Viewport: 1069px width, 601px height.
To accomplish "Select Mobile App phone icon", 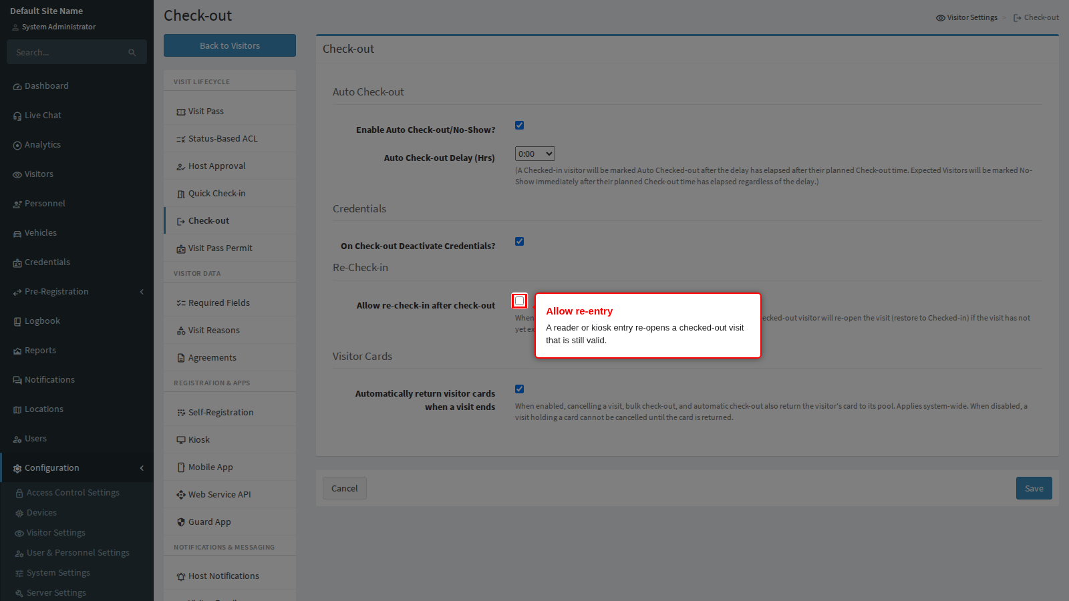I will pyautogui.click(x=181, y=467).
